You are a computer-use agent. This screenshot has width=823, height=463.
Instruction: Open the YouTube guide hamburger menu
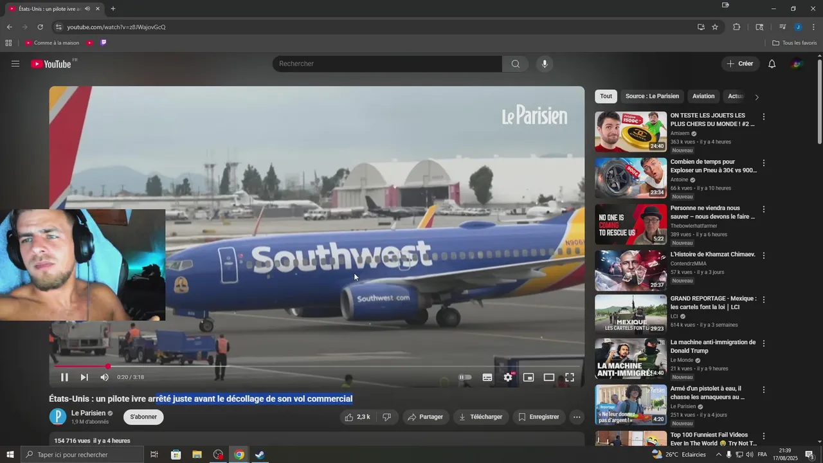(x=15, y=64)
